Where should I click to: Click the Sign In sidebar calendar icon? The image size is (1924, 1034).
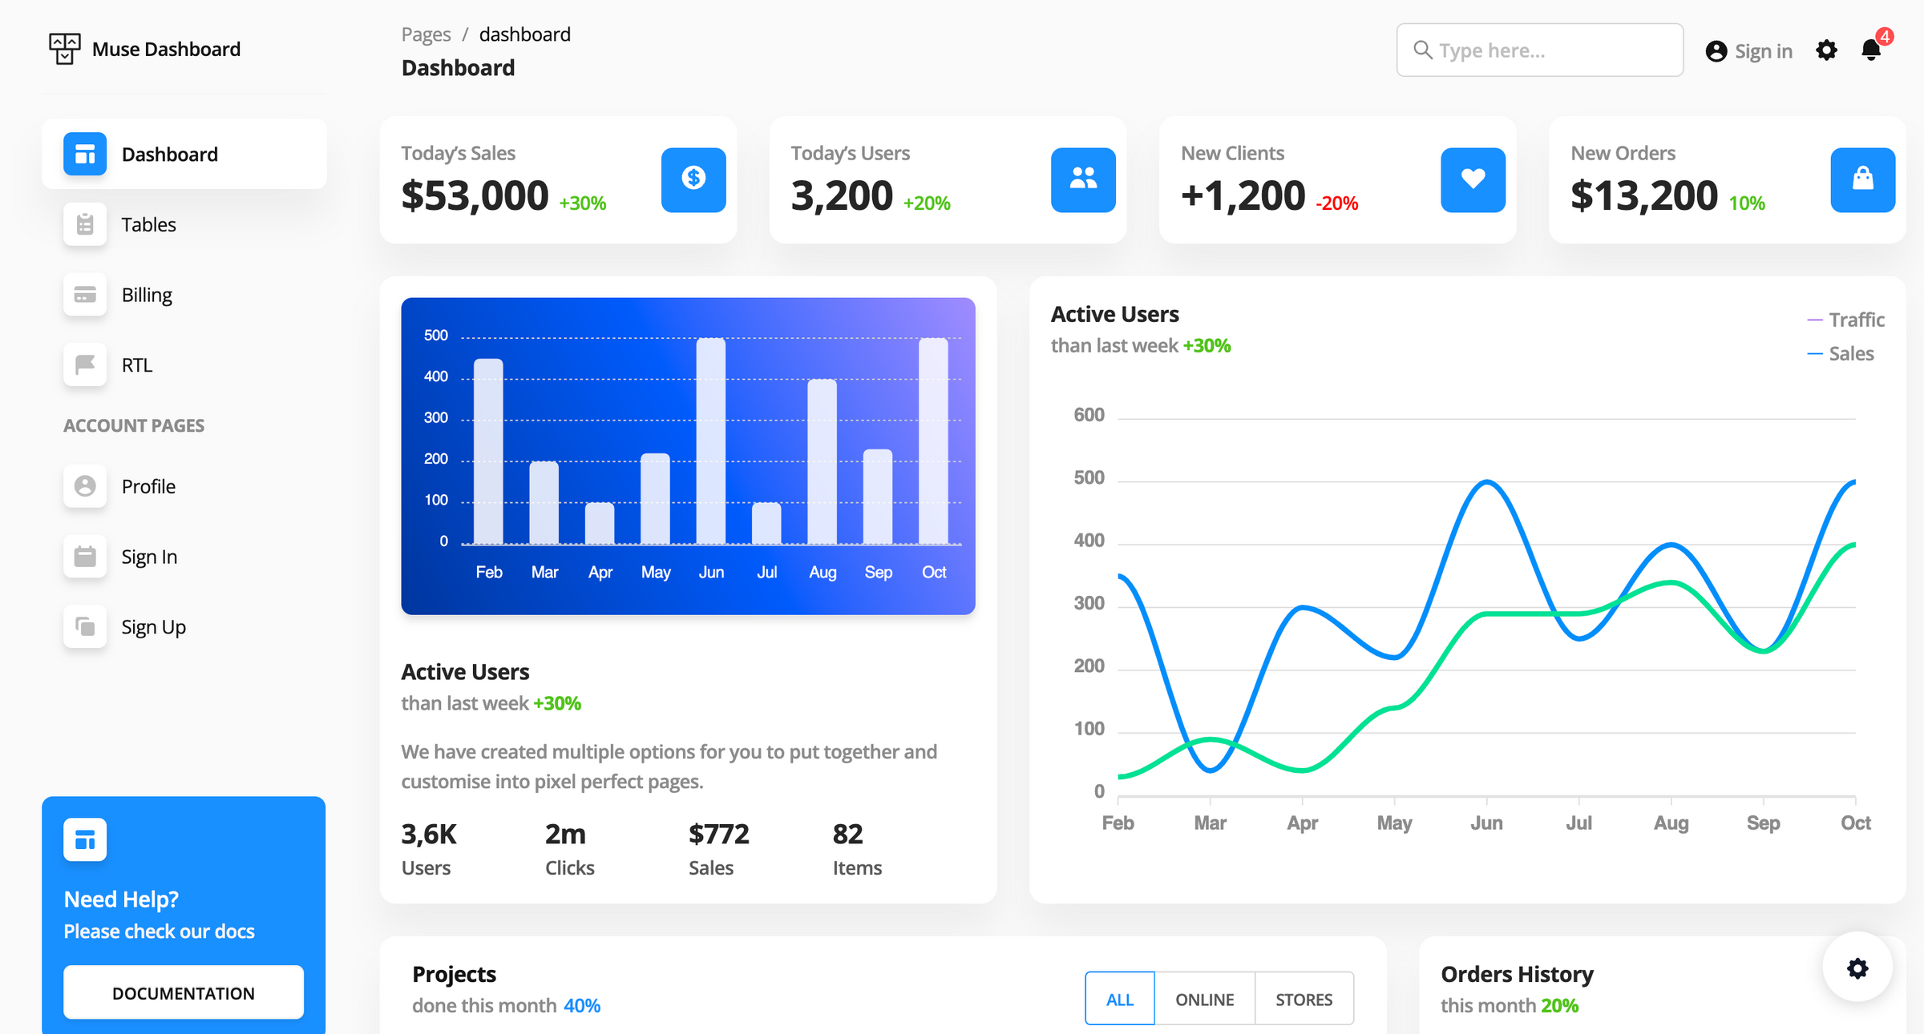pyautogui.click(x=85, y=557)
